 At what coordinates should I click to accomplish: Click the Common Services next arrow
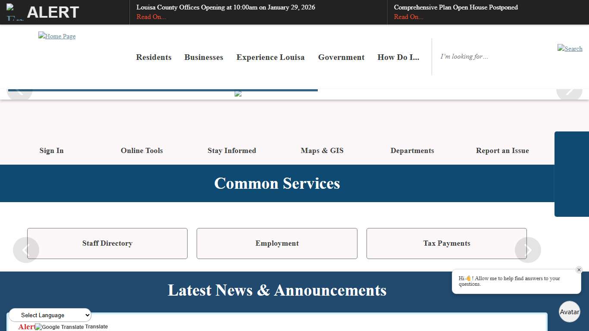pos(528,250)
